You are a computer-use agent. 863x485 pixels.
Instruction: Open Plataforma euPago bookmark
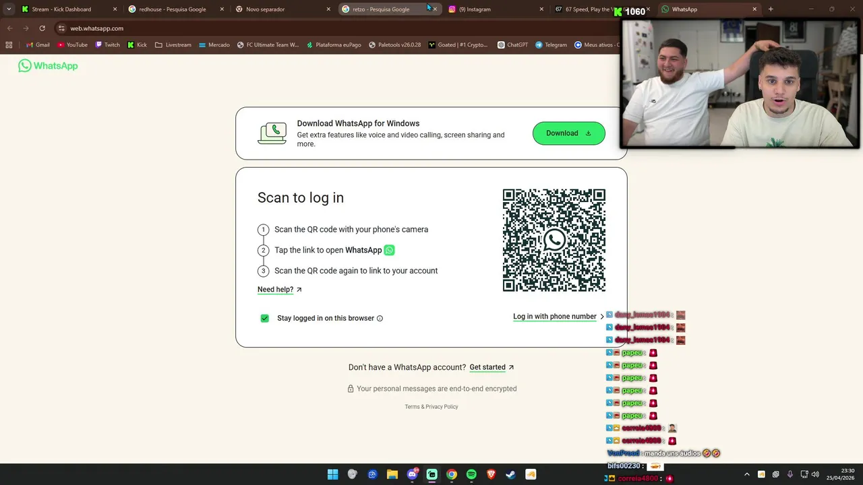[x=333, y=45]
